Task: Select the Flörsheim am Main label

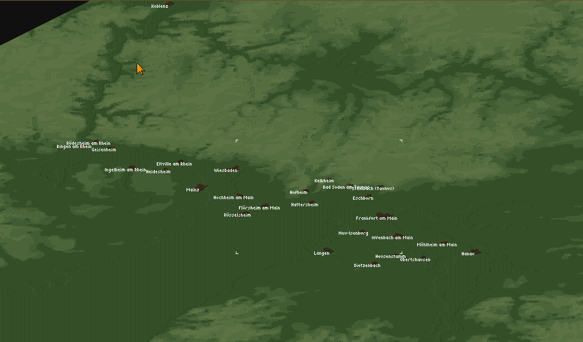Action: tap(259, 208)
